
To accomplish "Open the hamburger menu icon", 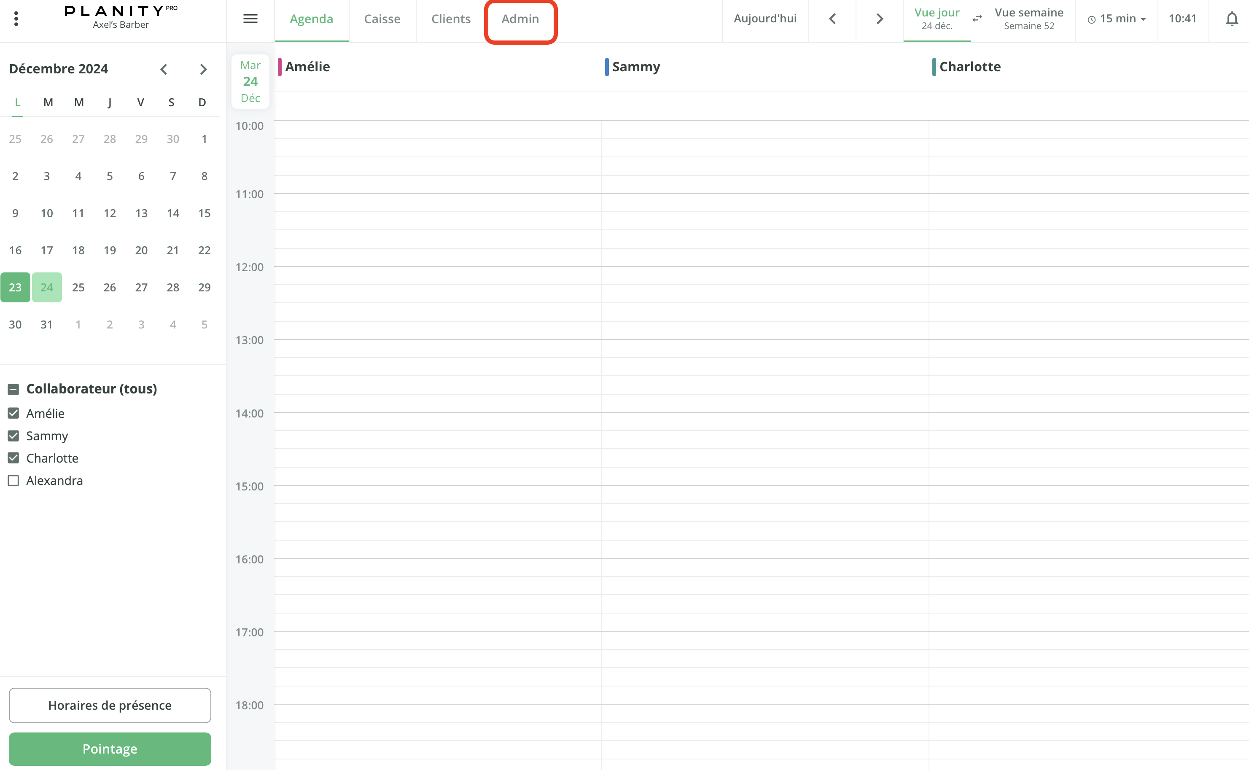I will tap(250, 19).
